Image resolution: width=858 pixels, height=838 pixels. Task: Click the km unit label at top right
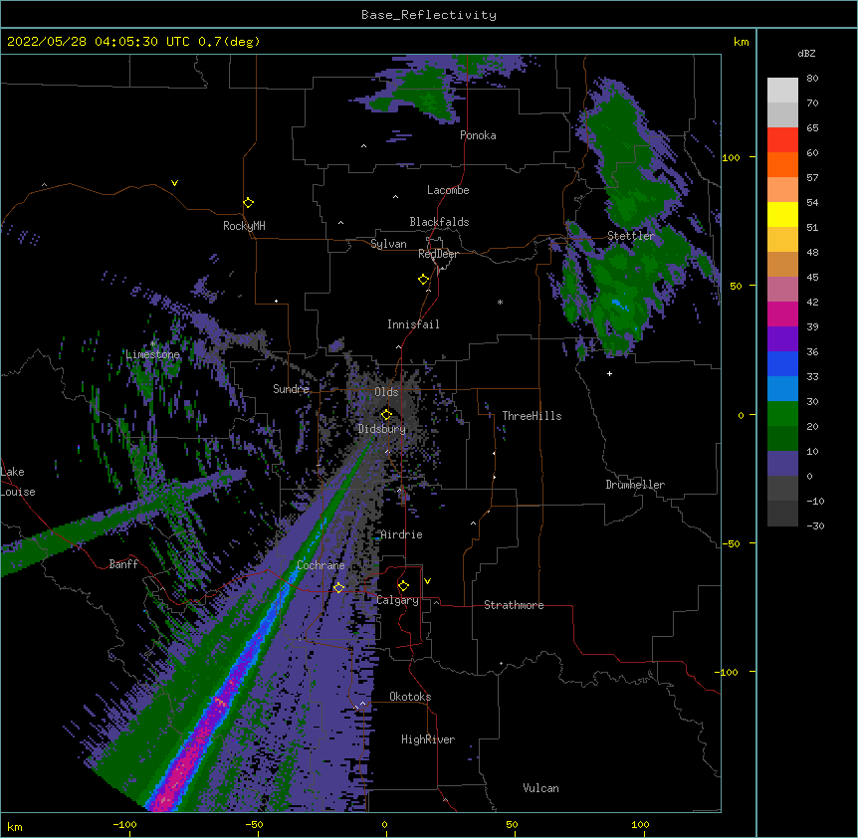tap(741, 42)
